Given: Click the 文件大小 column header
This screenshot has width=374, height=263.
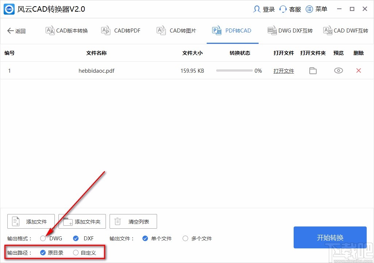Looking at the screenshot, I should (x=192, y=53).
